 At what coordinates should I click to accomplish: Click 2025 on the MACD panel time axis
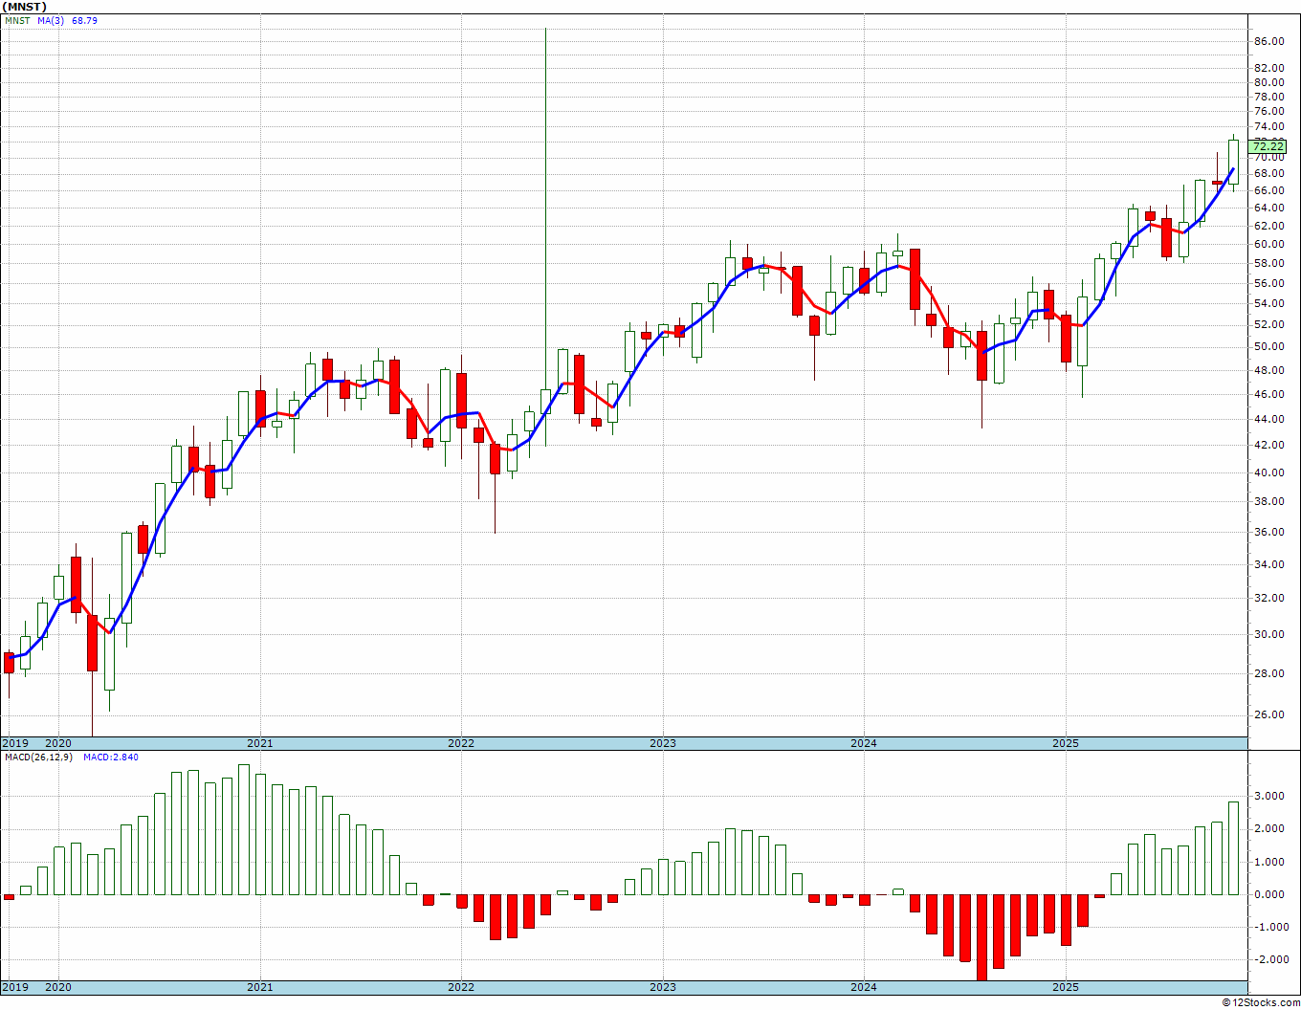pos(1066,987)
